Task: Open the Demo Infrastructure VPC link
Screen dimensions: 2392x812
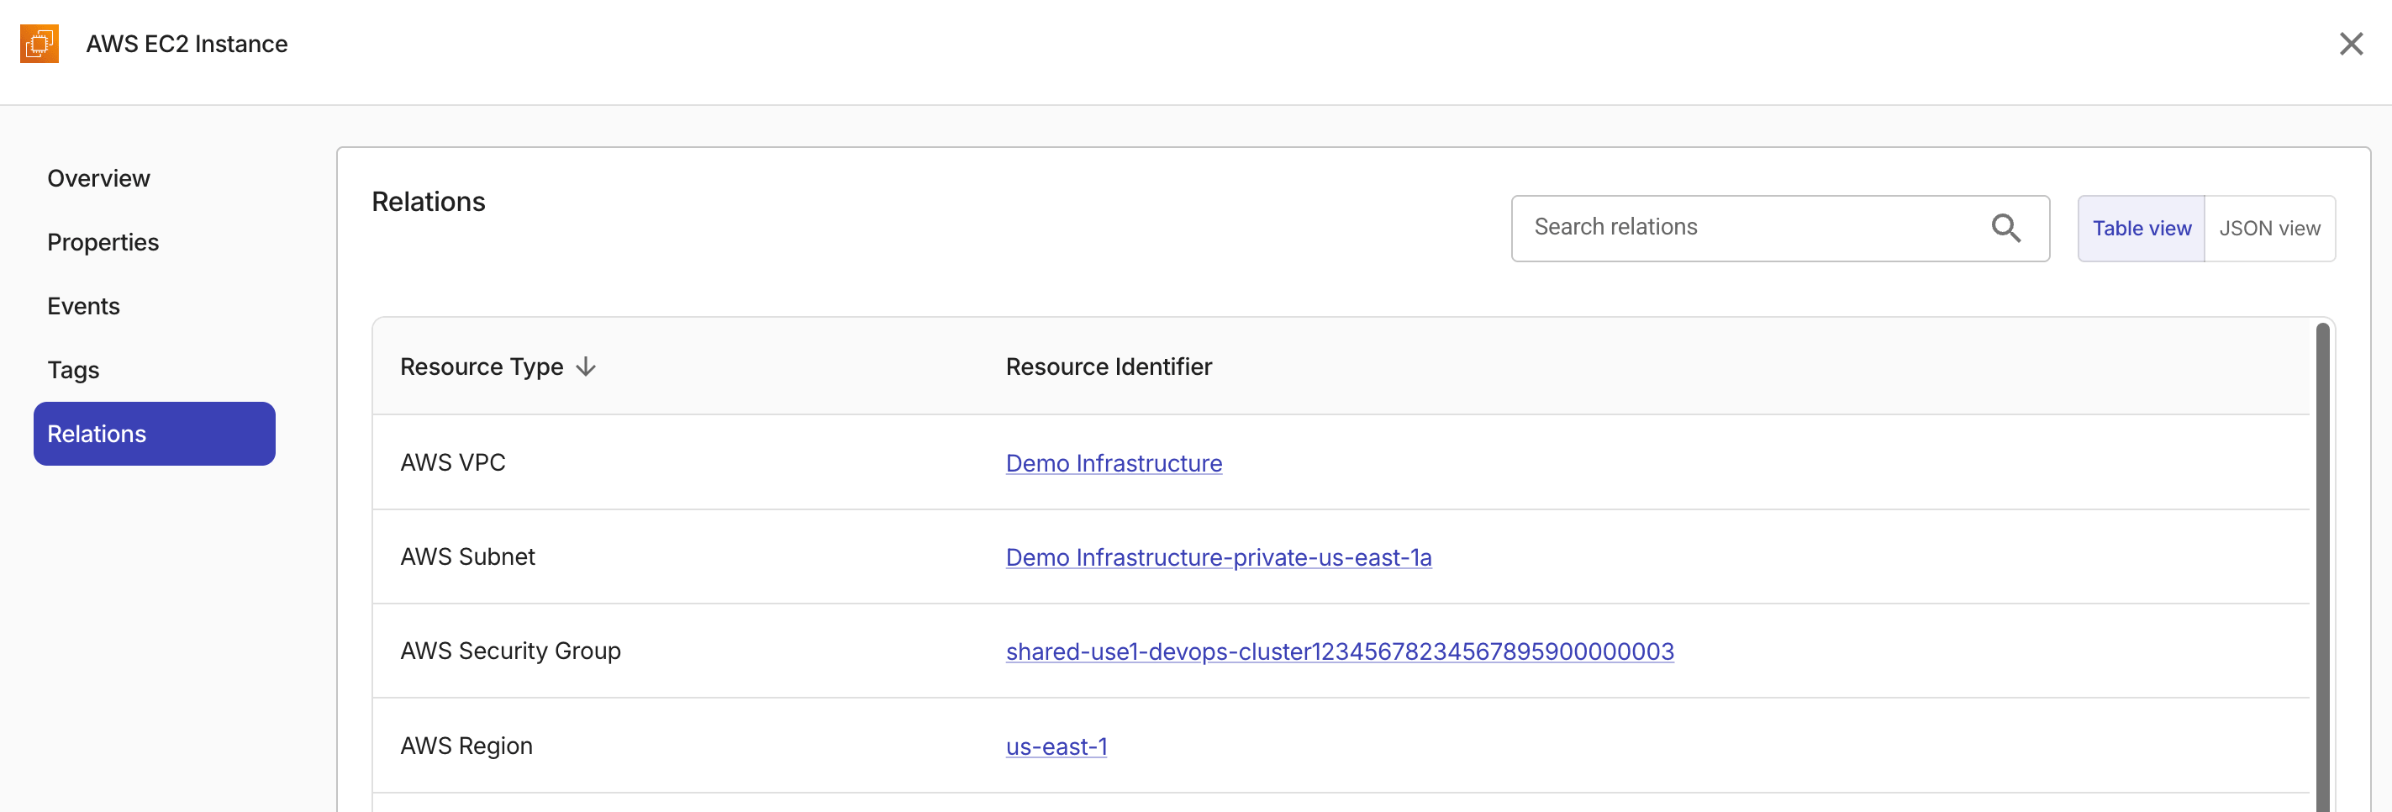Action: (x=1114, y=462)
